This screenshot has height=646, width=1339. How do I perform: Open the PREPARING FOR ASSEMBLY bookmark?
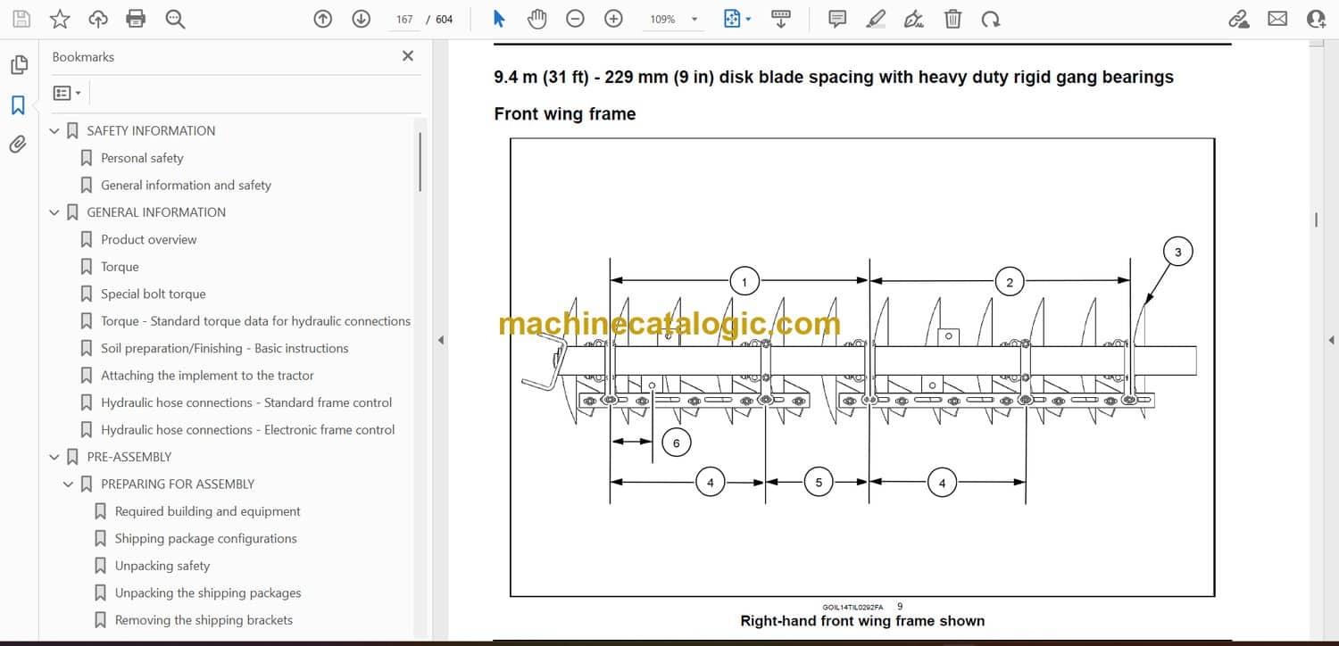click(178, 484)
